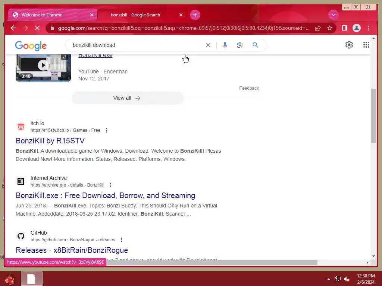Click the vertical scrollbar thumb
This screenshot has width=382, height=286.
click(373, 116)
